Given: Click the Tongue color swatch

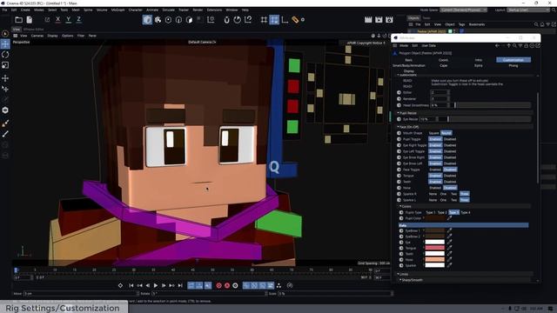Looking at the screenshot, I should point(435,248).
